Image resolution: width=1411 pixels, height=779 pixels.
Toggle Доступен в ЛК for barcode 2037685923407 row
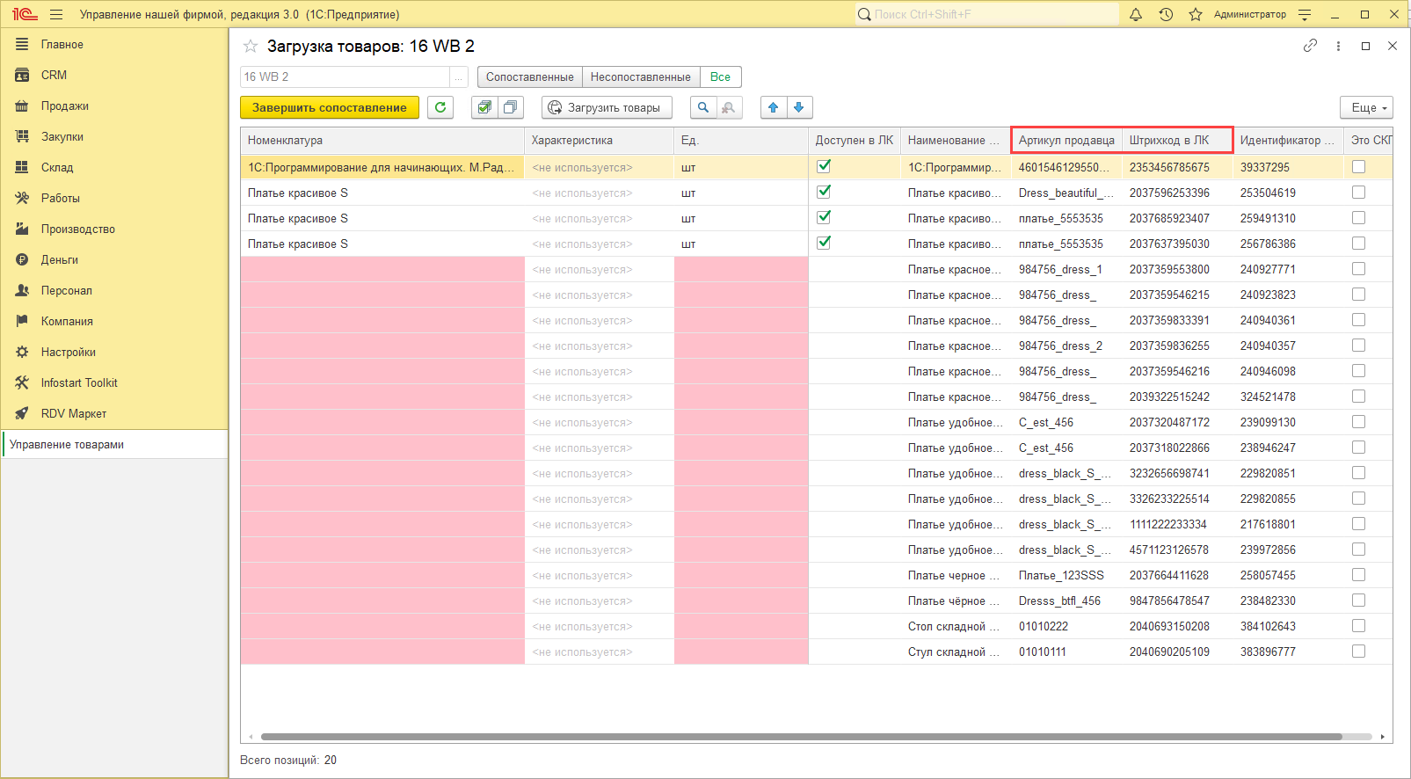824,217
